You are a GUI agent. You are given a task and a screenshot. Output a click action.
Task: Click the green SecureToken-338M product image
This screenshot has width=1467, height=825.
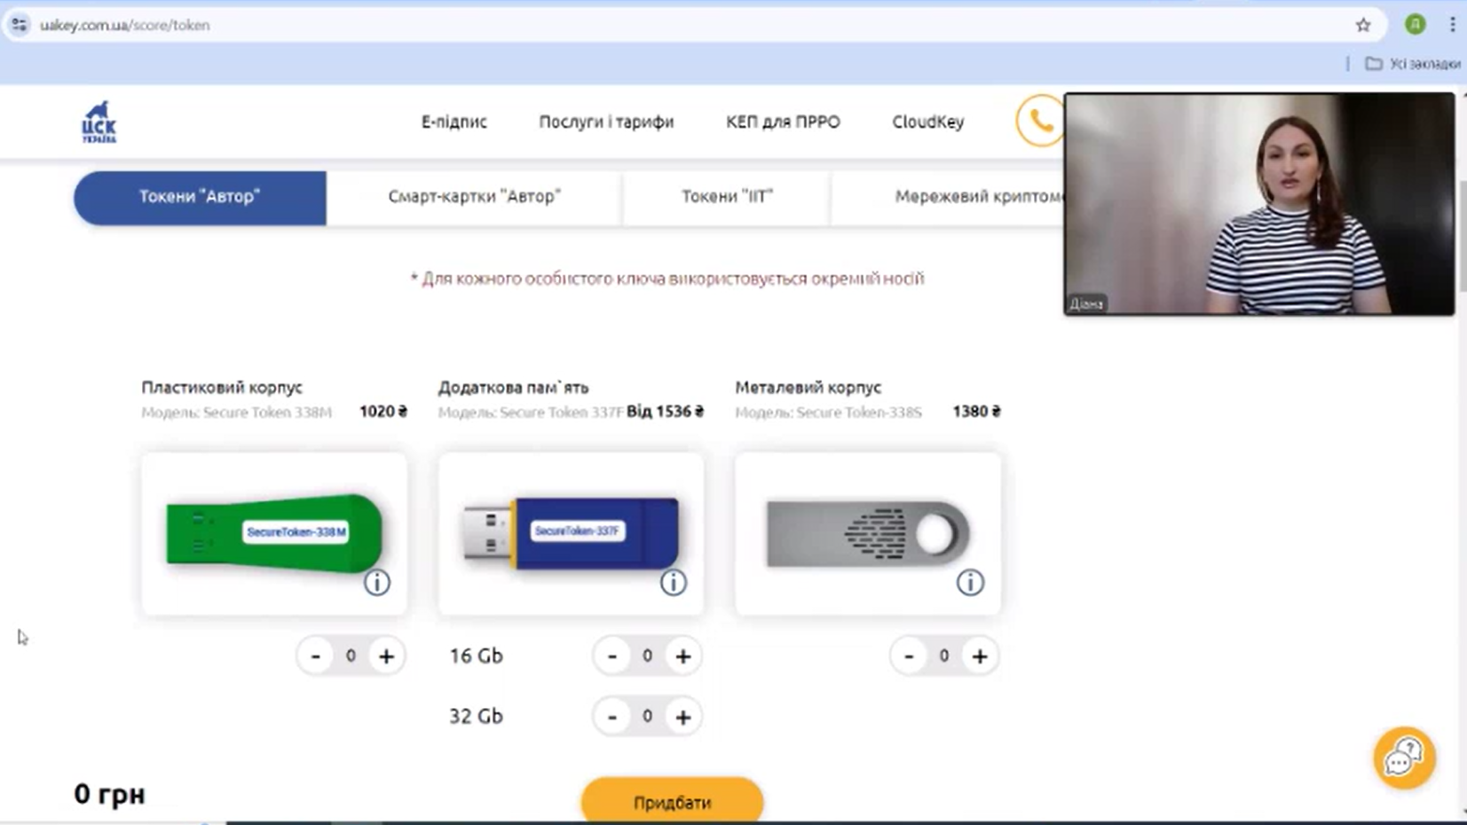pyautogui.click(x=274, y=532)
